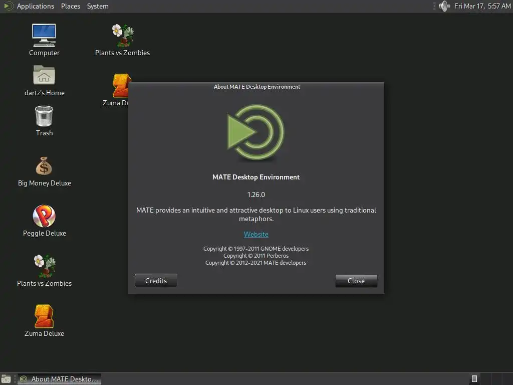513x385 pixels.
Task: Click the MATE logo in the top panel
Action: tap(9, 6)
